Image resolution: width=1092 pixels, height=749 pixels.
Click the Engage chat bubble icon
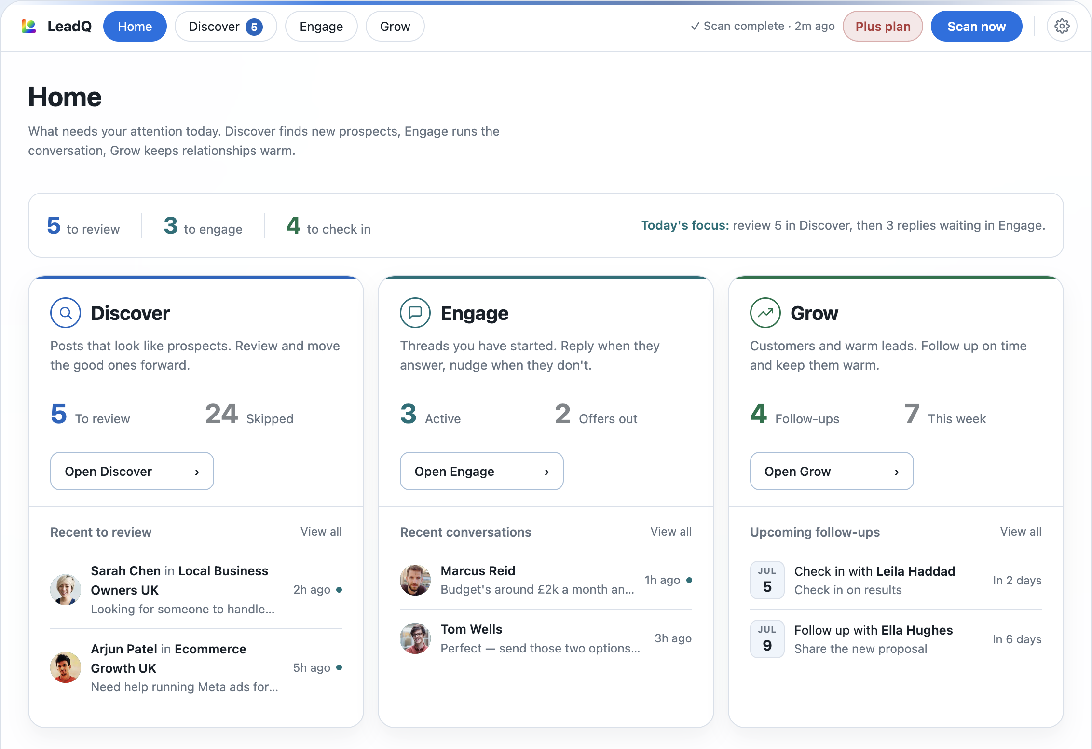click(415, 313)
